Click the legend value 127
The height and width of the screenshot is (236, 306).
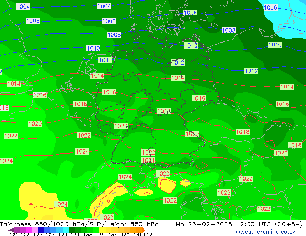tap(50, 234)
